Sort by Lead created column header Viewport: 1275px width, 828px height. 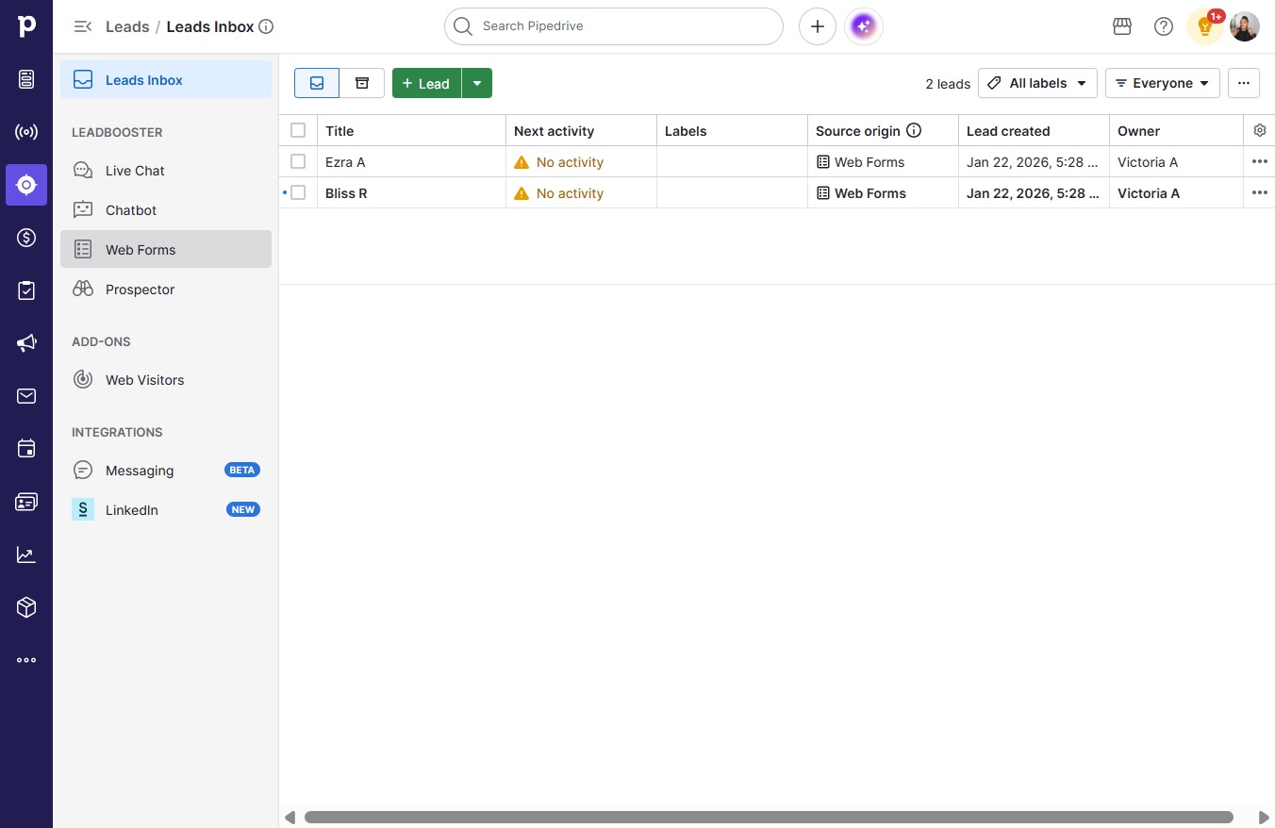[x=1034, y=131]
